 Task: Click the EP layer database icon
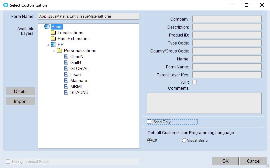tap(53, 44)
